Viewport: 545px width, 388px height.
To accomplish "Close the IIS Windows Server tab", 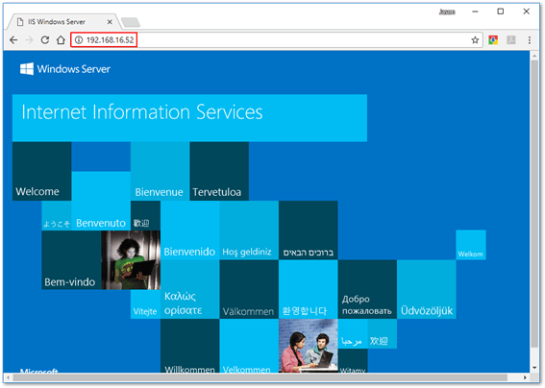I will pos(110,22).
